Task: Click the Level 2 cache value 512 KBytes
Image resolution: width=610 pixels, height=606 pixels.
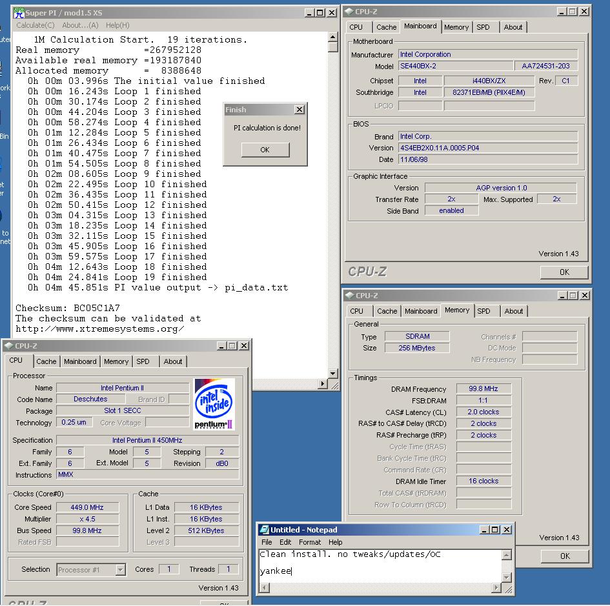Action: (x=206, y=530)
